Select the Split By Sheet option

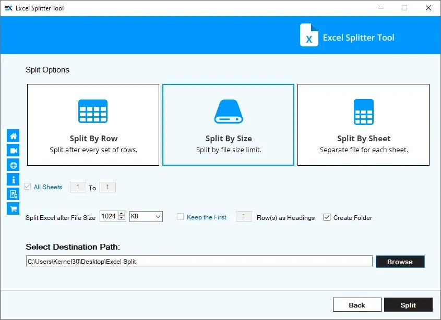pyautogui.click(x=363, y=125)
